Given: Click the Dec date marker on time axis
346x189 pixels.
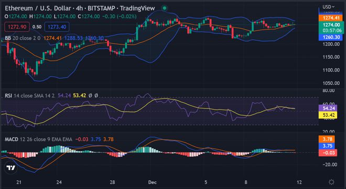Looking at the screenshot, I should [x=153, y=182].
